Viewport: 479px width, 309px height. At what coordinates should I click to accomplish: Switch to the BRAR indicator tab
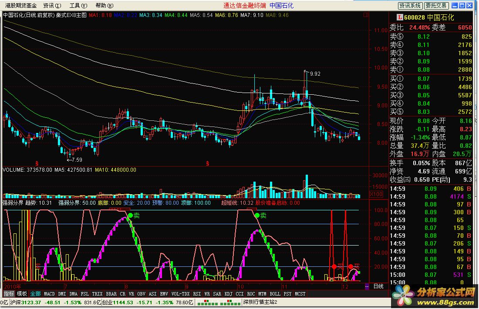coord(111,294)
